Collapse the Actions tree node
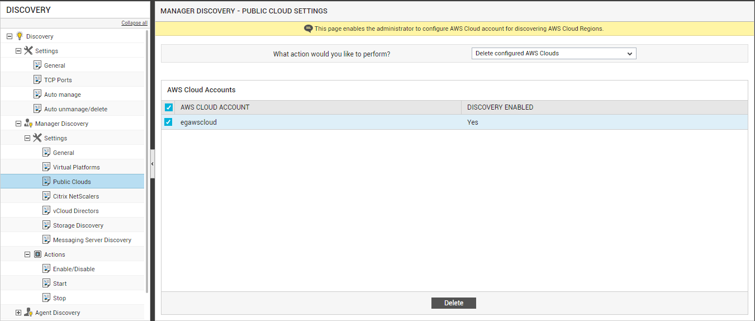 pos(27,254)
